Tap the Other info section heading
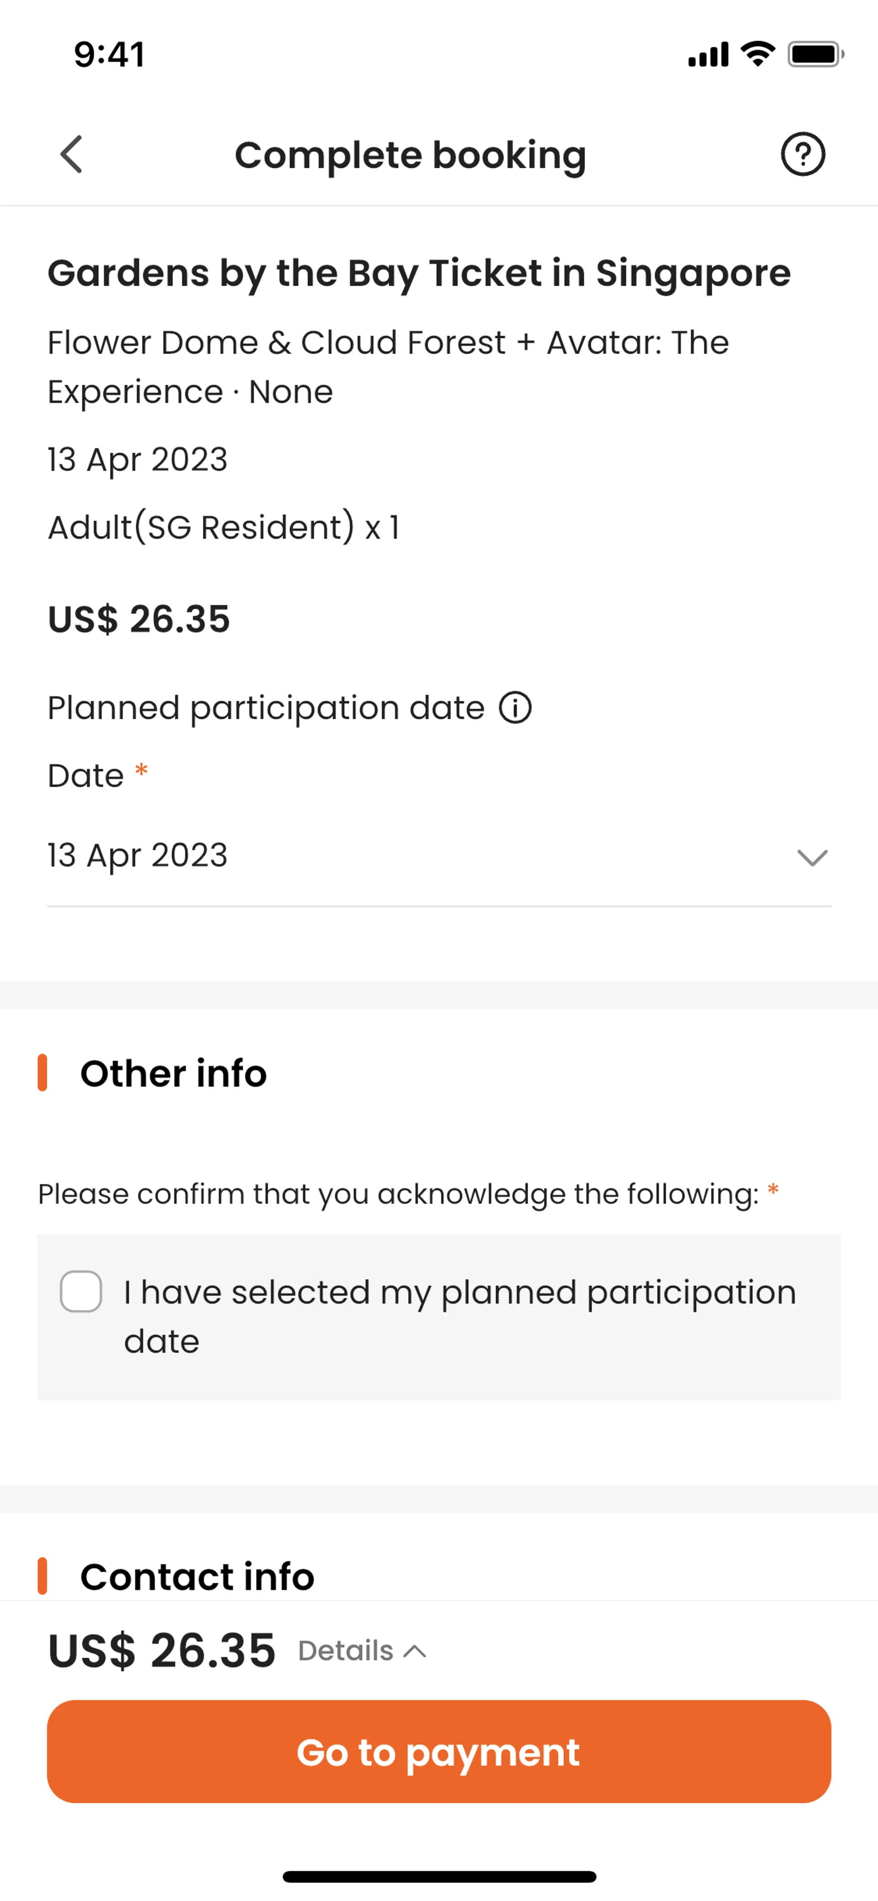Viewport: 878px width, 1901px height. click(173, 1073)
